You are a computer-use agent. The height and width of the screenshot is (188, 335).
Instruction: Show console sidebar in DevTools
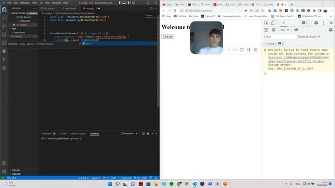pyautogui.click(x=266, y=30)
